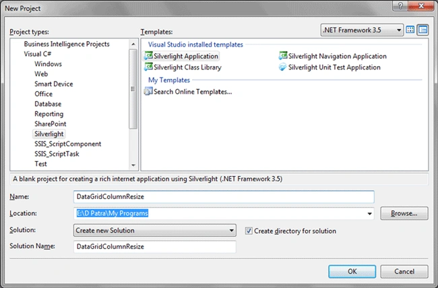Select the Silverlight Navigation Application template icon
The height and width of the screenshot is (288, 438).
point(283,55)
